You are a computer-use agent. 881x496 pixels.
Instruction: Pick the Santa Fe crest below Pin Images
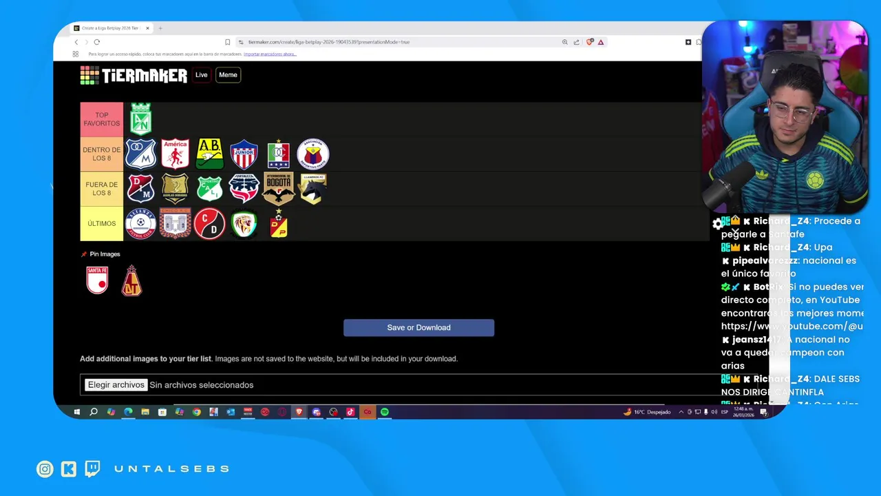[97, 280]
